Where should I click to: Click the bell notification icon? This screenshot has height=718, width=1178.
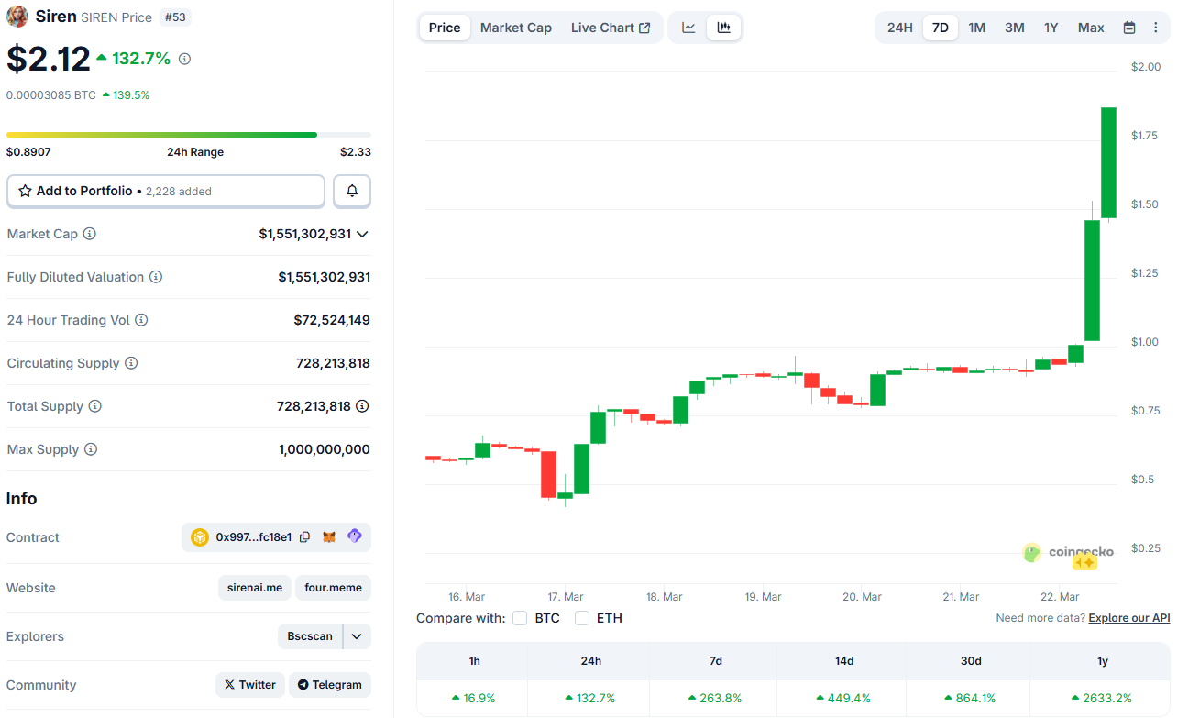click(x=351, y=191)
